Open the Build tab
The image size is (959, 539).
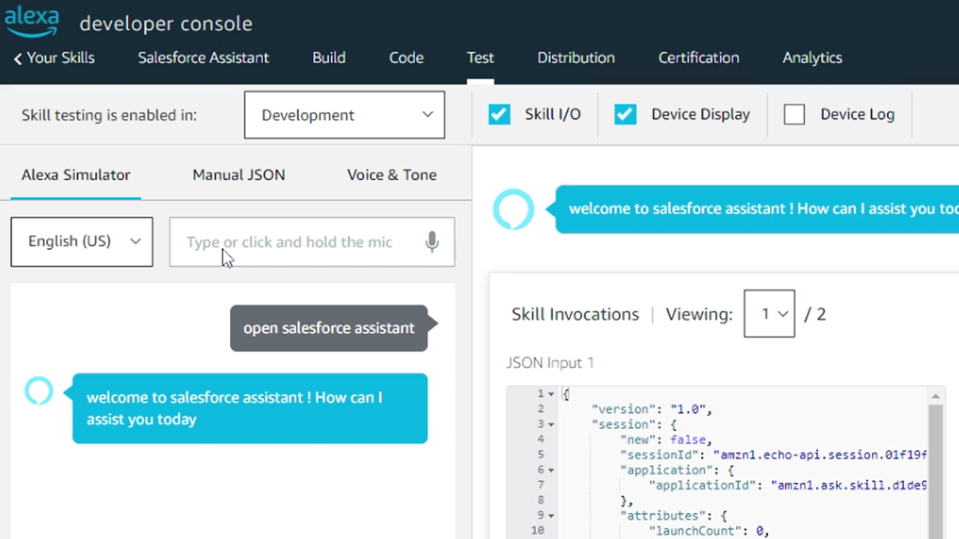click(x=329, y=58)
